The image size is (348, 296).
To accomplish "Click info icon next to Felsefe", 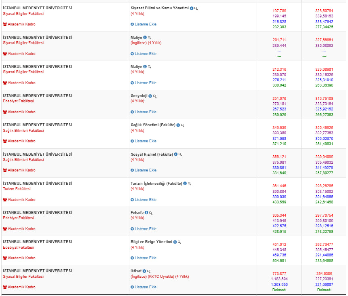I will coord(146,213).
